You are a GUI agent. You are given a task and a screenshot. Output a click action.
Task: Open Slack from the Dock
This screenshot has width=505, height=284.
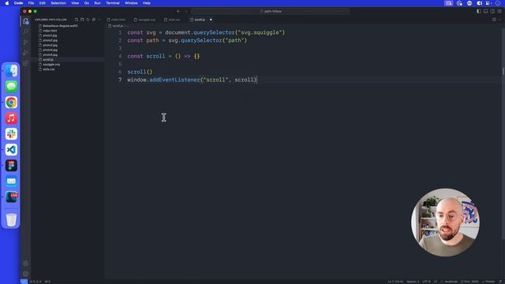11,134
